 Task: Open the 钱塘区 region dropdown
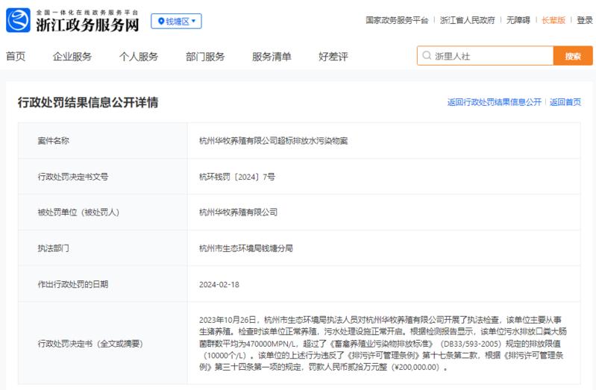click(x=176, y=22)
